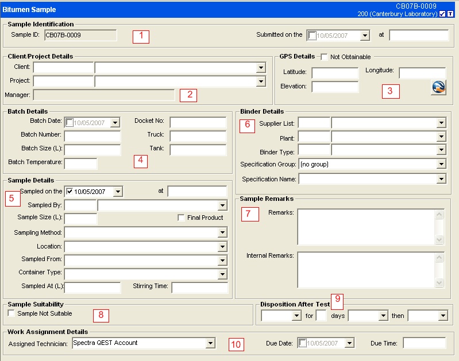Enable the Batch Date checkbox

[x=70, y=122]
